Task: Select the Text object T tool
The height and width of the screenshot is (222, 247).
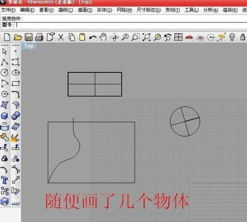Action: pyautogui.click(x=5, y=180)
